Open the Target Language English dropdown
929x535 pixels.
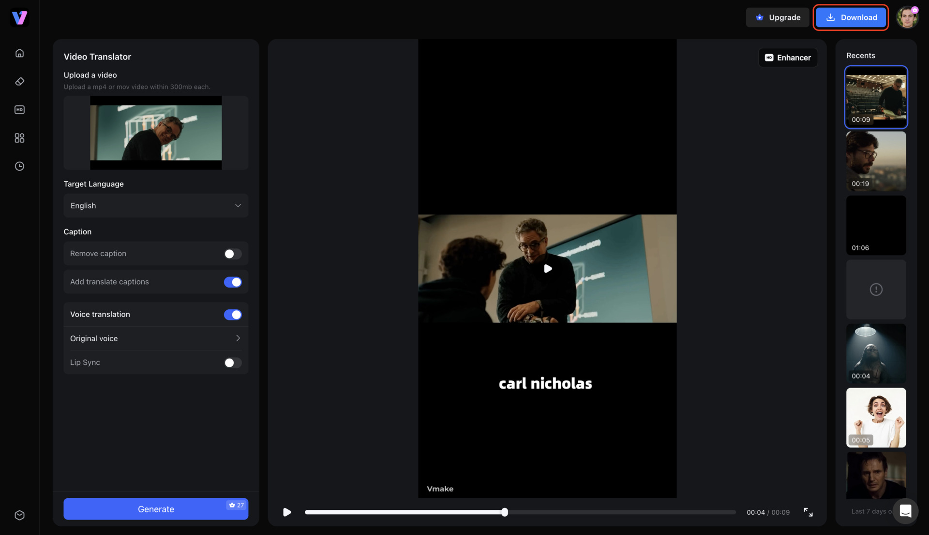click(x=156, y=206)
